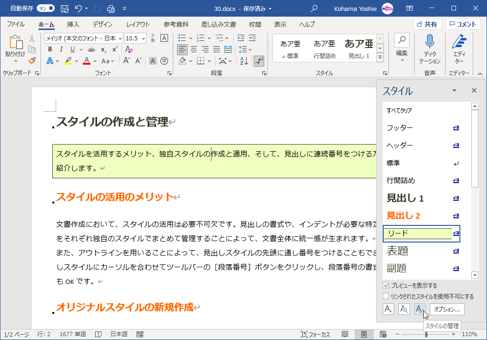Click the Sort A-Z icon
Screen dimensions: 487x340
[x=244, y=60]
